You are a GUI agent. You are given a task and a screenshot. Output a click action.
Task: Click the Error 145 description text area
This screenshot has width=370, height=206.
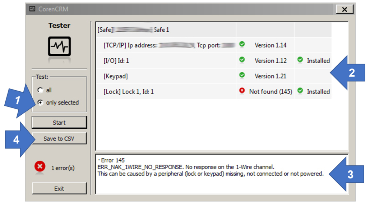coord(222,174)
